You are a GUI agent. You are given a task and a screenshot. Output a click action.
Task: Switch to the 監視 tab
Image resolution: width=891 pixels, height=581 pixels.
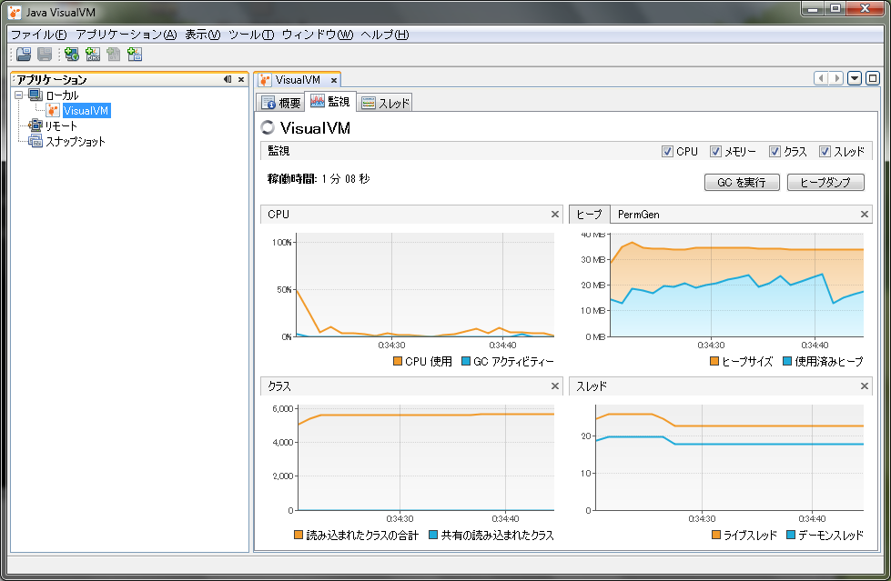(330, 102)
